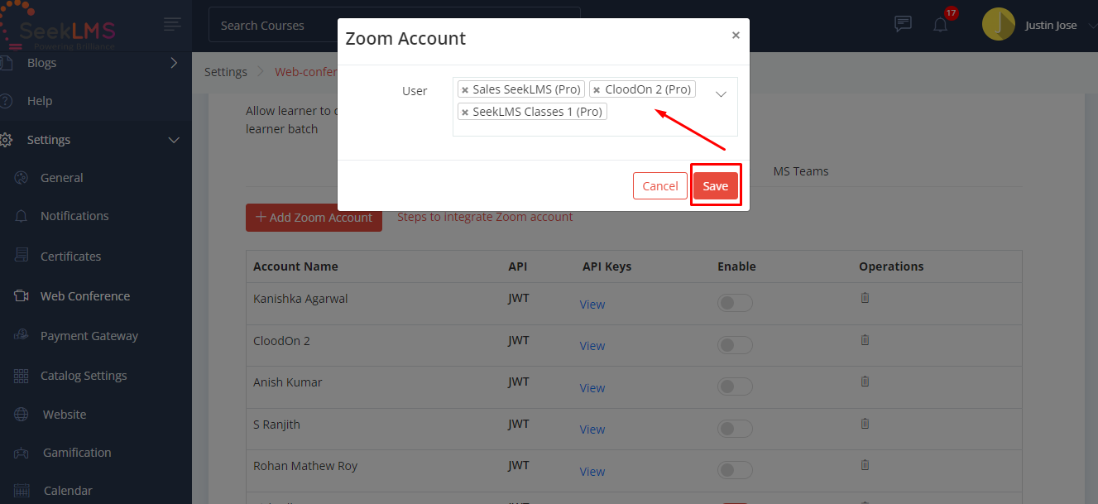The height and width of the screenshot is (504, 1098).
Task: Save the Zoom Account user selection
Action: point(715,185)
